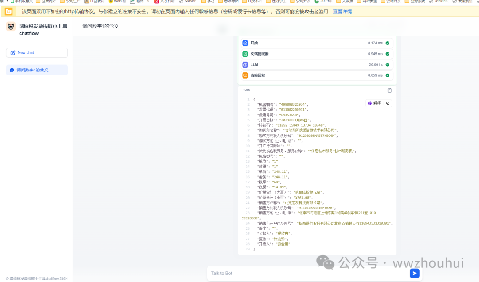Screen dimensions: 479x282
Task: Click the copy icon beside 解释
Action: point(388,103)
